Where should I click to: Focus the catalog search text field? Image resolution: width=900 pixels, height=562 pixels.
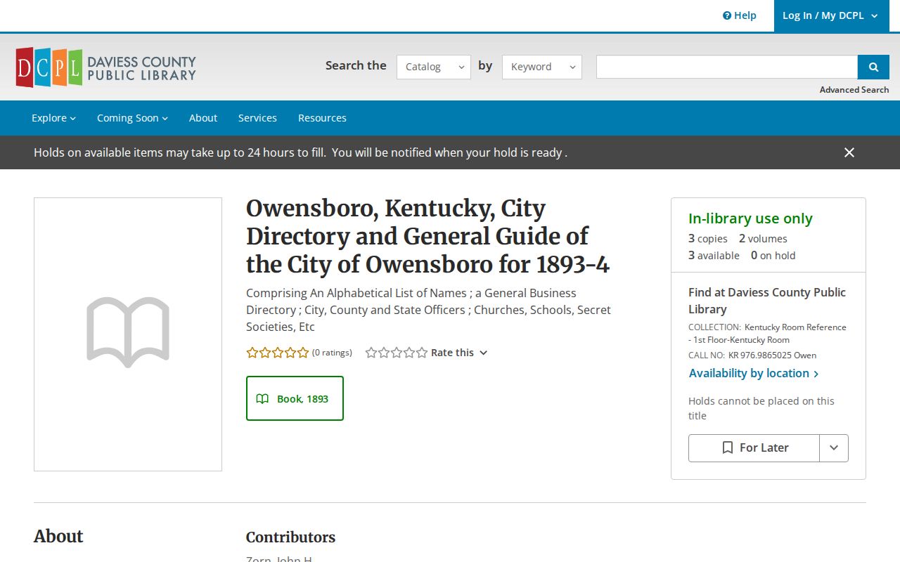click(727, 67)
